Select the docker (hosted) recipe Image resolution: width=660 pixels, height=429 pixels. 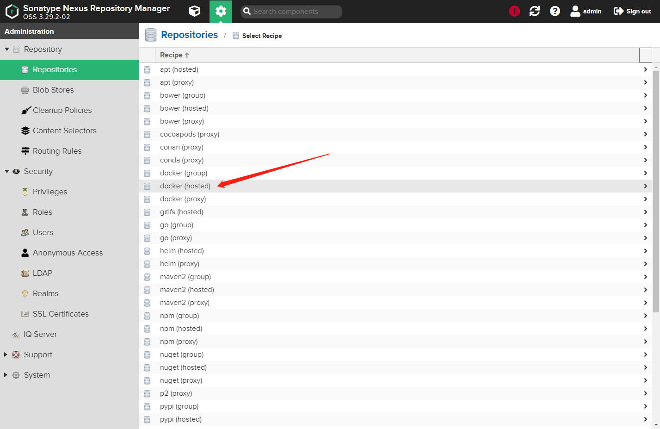pos(395,186)
